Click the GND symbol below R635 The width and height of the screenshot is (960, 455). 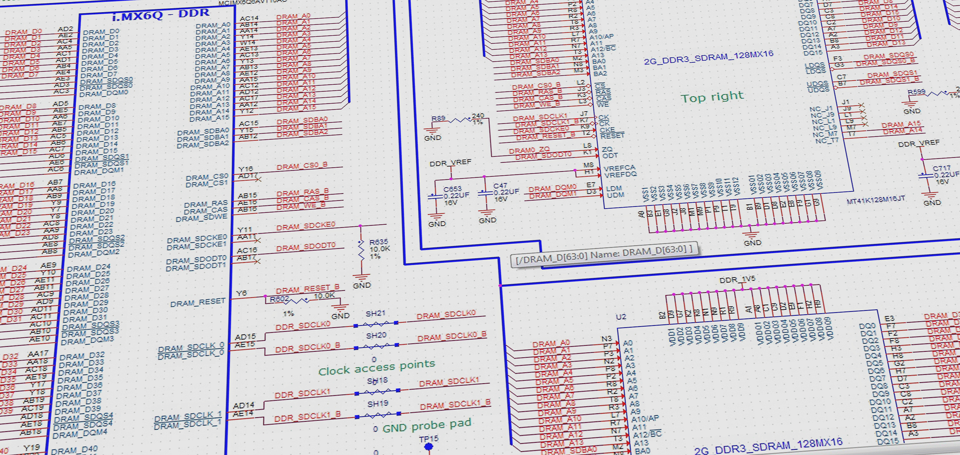tap(362, 278)
